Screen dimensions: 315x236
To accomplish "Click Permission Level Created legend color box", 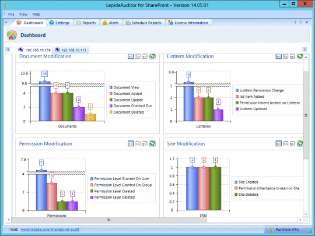I will [92, 191].
